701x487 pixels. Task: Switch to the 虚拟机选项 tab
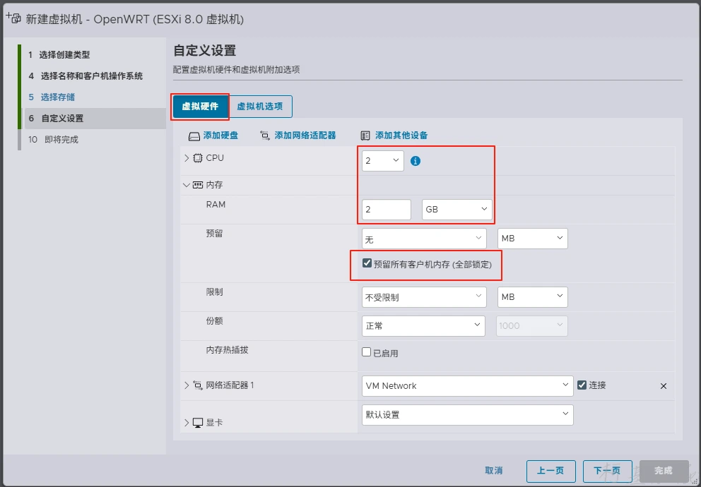pyautogui.click(x=259, y=107)
